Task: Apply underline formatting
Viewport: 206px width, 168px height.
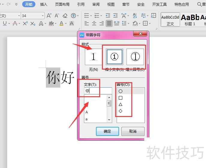Action: pyautogui.click(x=5, y=23)
